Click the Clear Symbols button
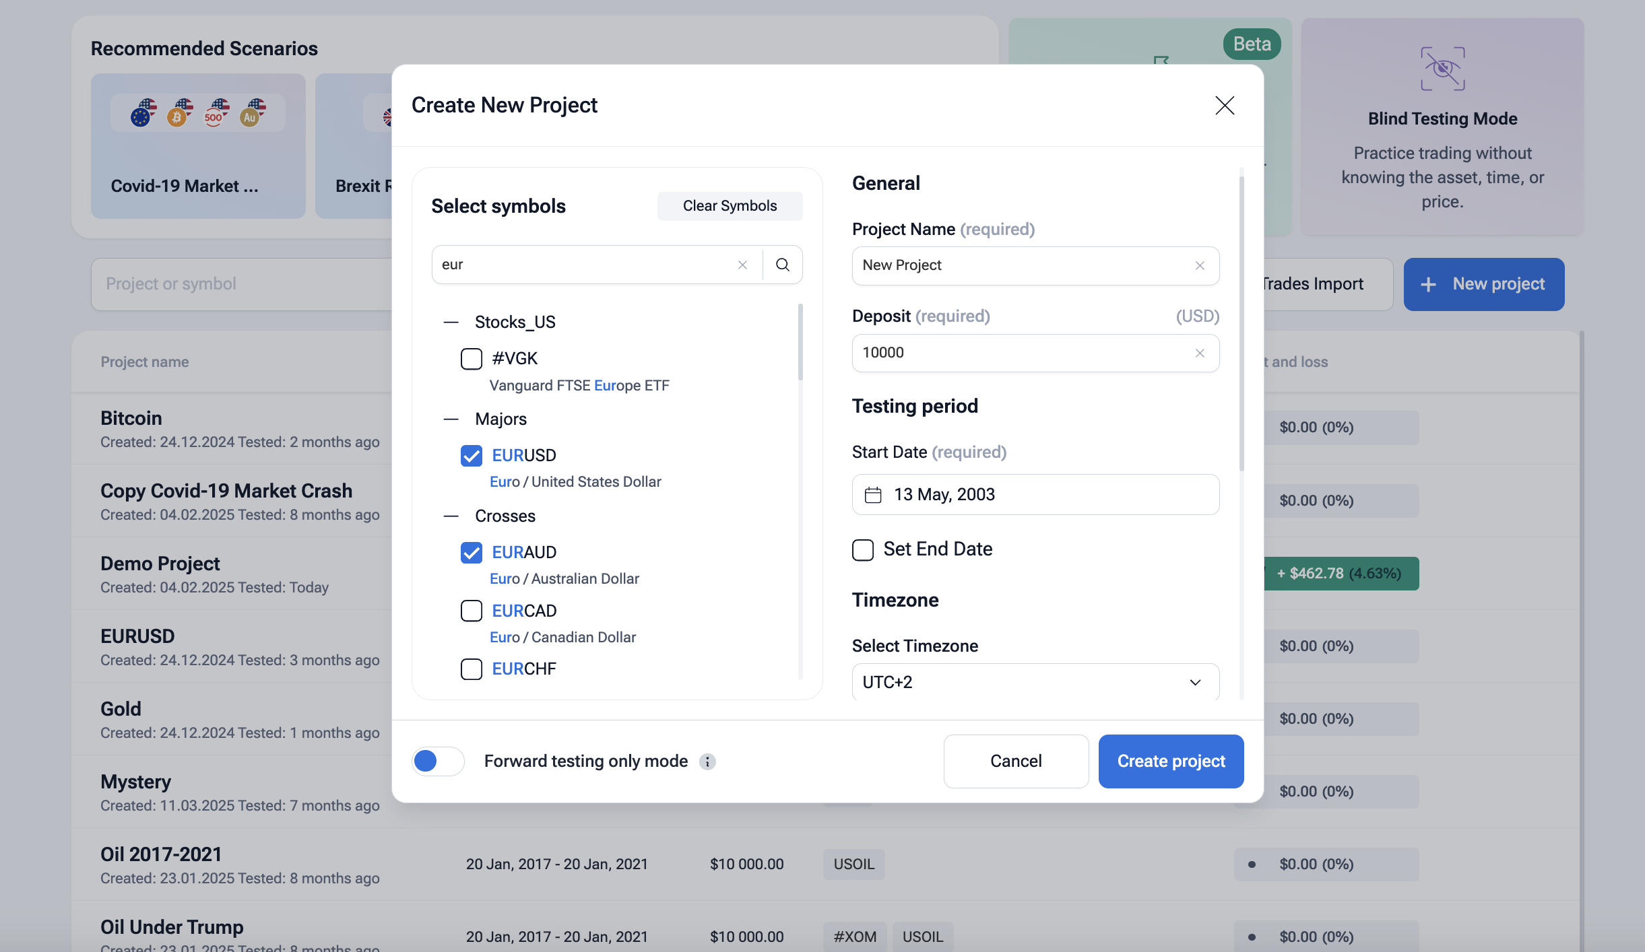Screen dimensions: 1645x952 (x=730, y=206)
